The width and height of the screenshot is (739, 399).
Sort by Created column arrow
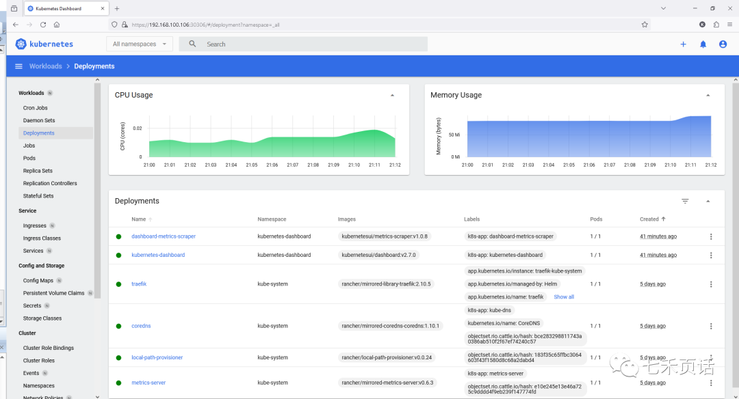[663, 219]
